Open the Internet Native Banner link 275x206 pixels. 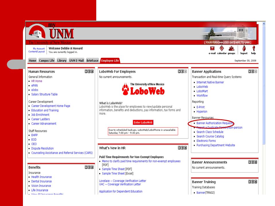click(210, 82)
